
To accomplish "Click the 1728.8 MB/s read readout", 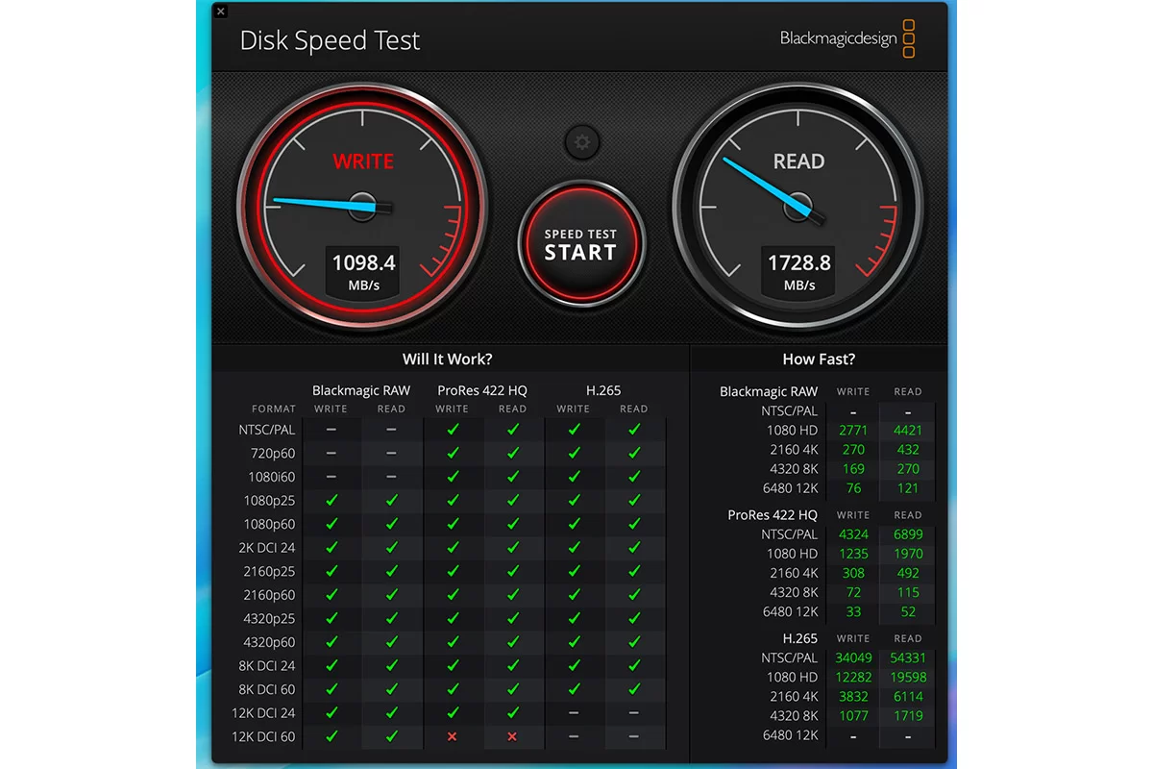I will coord(797,270).
